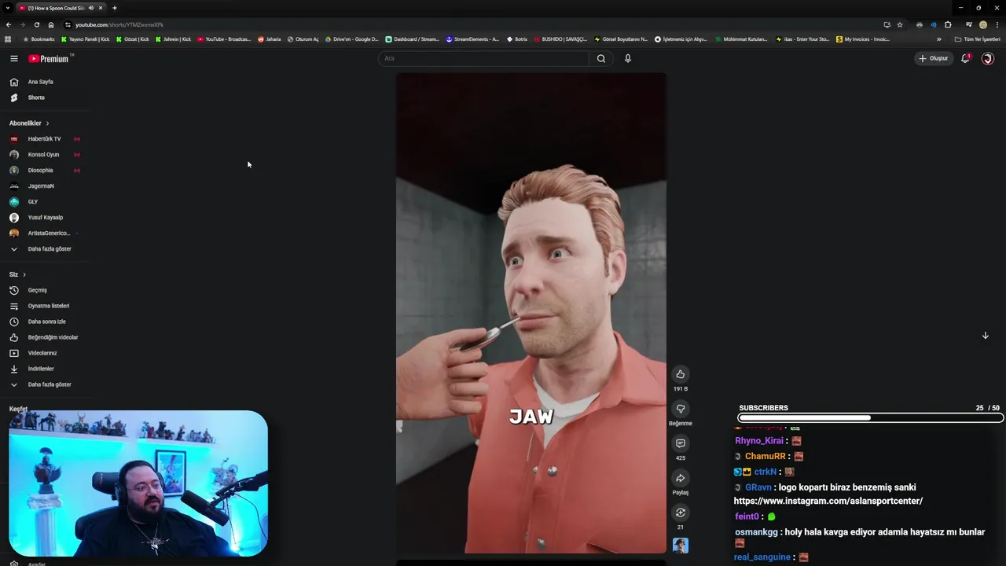
Task: Pause the Short by clicking the video
Action: (x=531, y=313)
